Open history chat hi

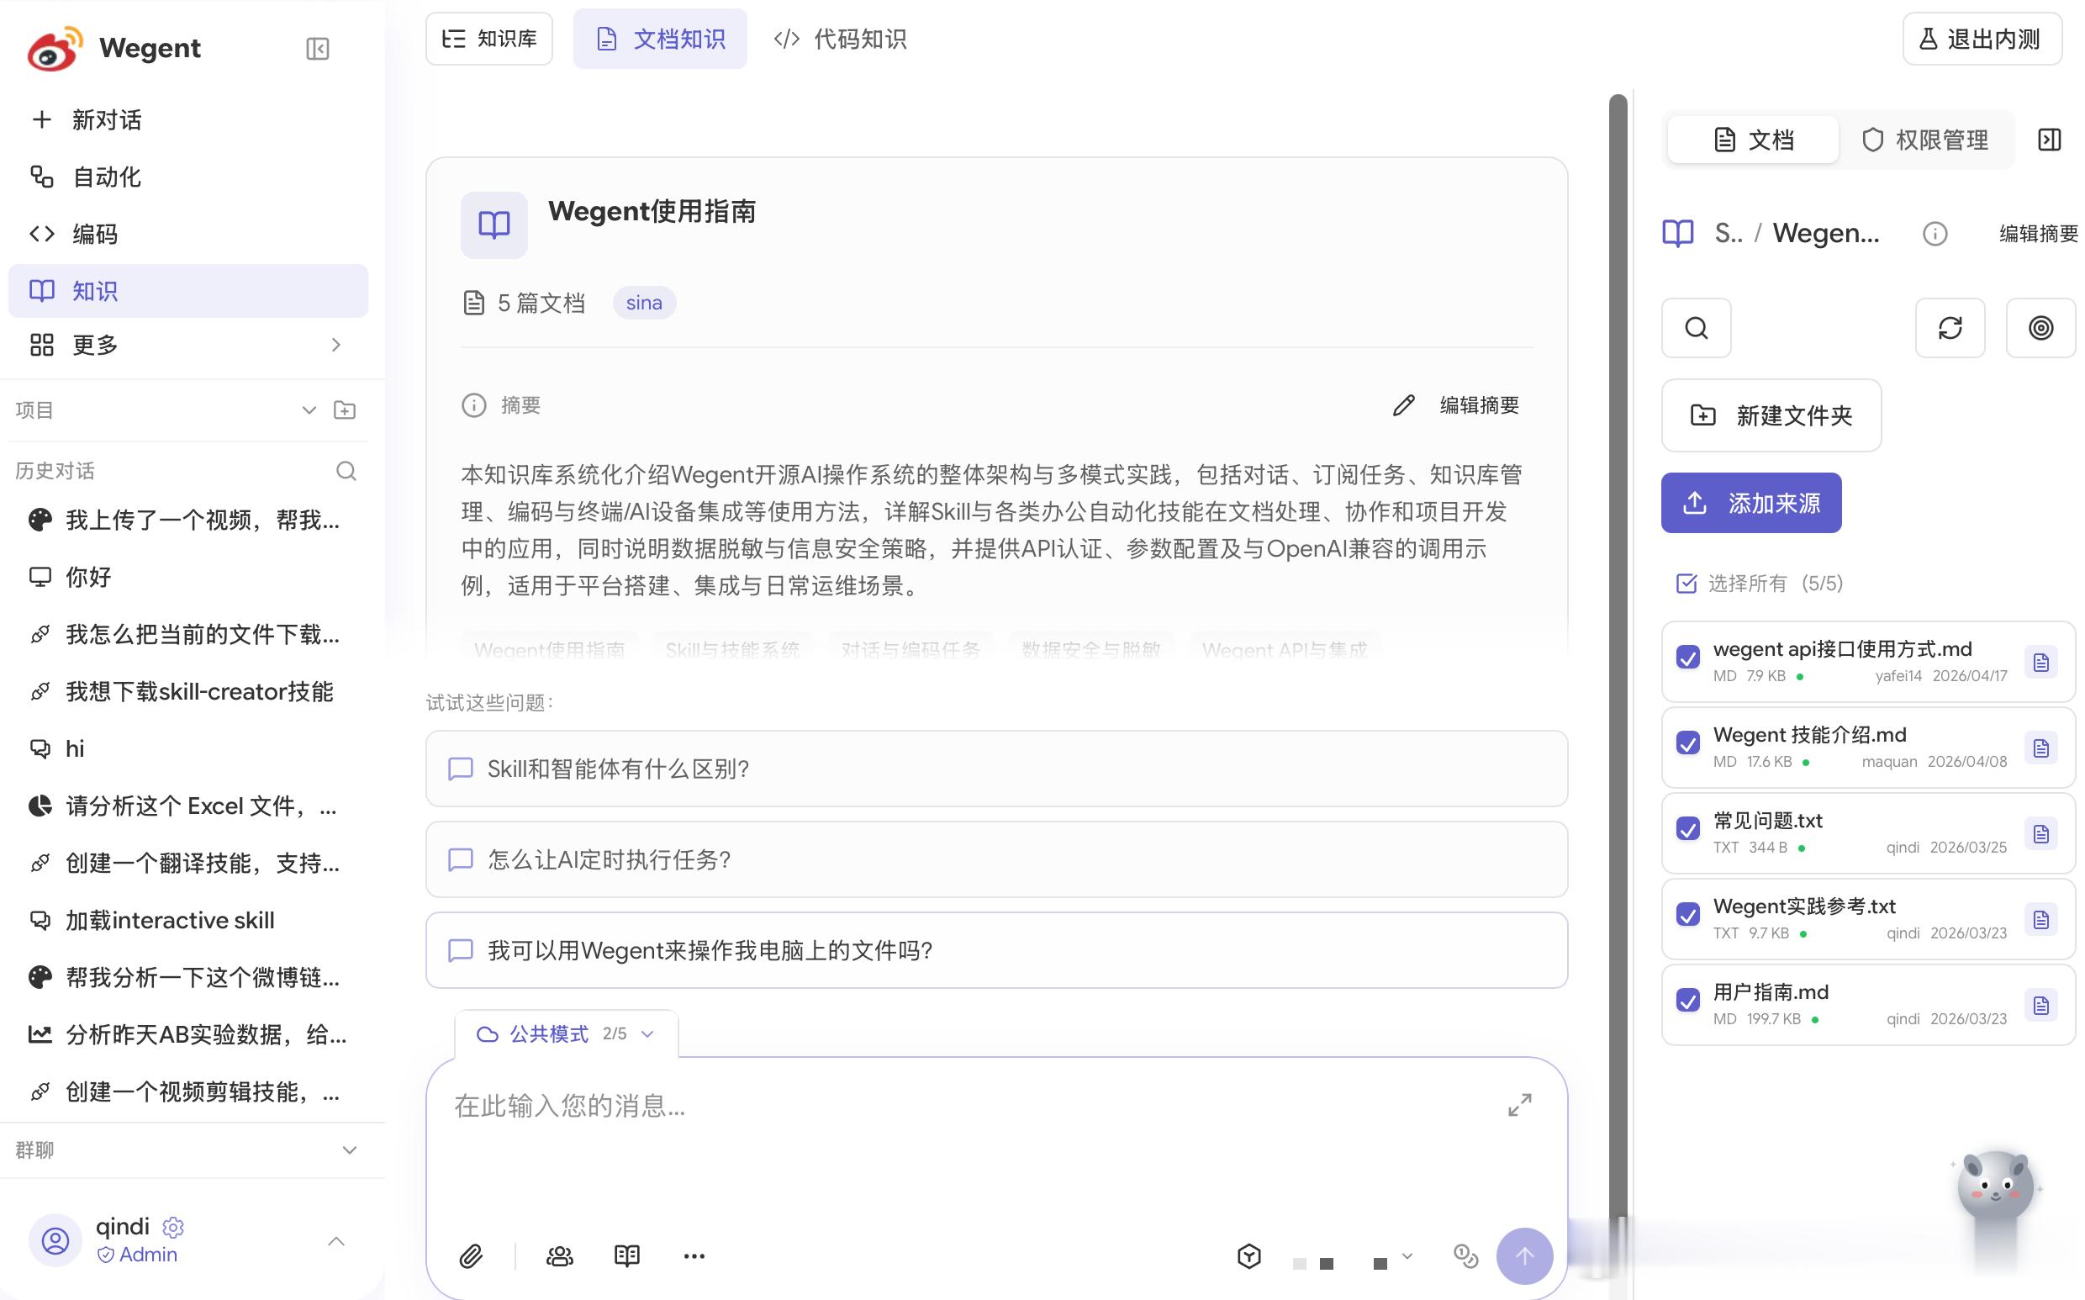pos(188,749)
